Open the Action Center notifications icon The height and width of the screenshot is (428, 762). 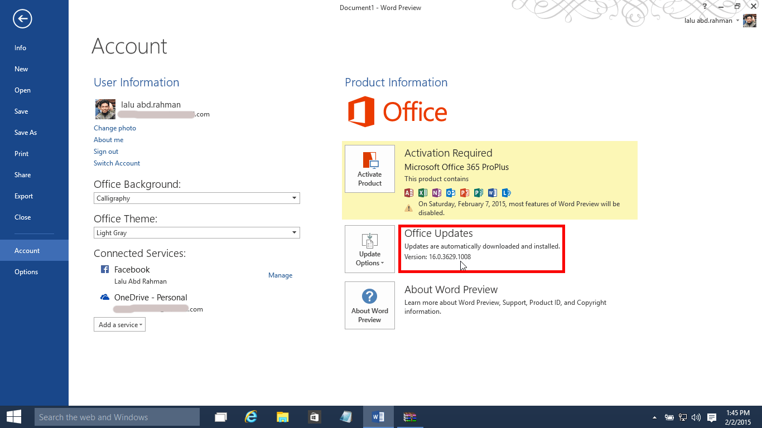(x=712, y=417)
